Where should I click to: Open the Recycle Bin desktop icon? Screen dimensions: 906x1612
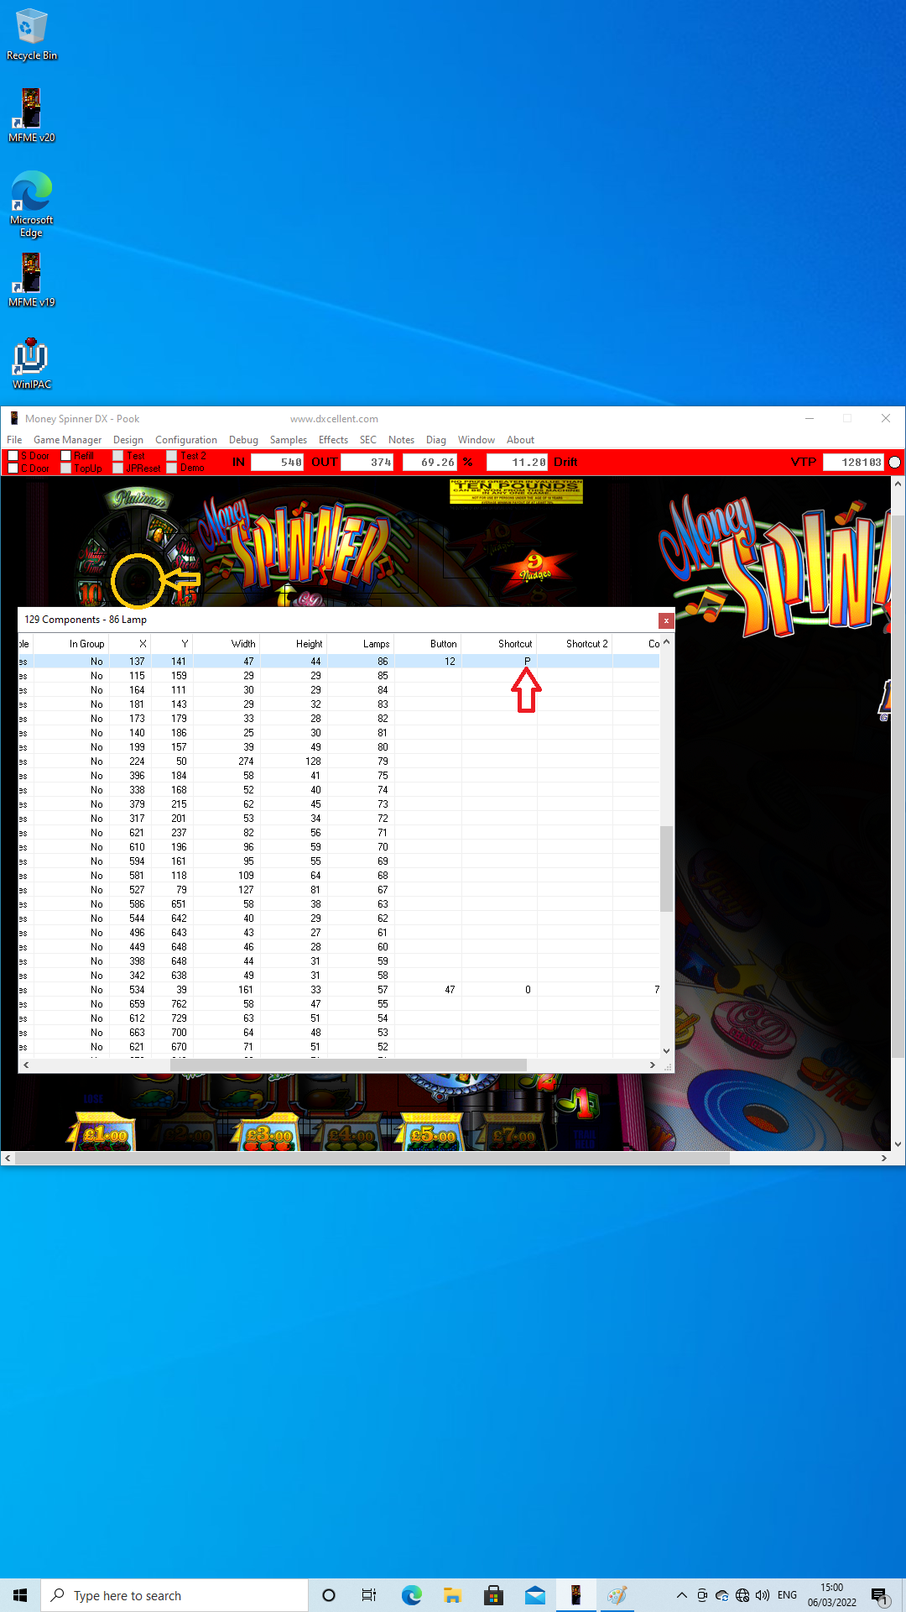[x=31, y=34]
